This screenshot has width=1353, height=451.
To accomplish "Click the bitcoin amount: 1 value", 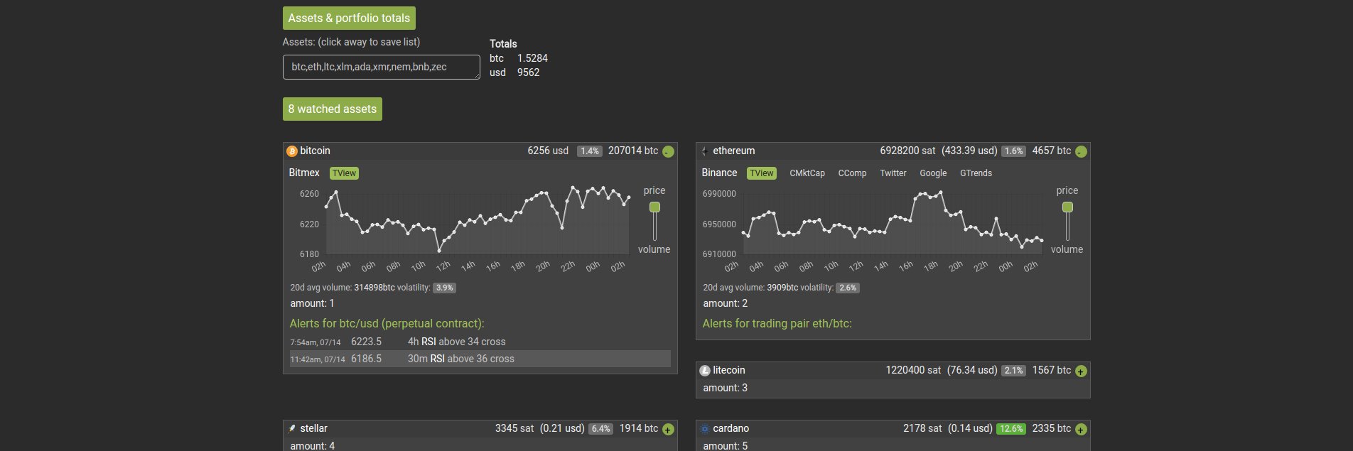I will (312, 303).
